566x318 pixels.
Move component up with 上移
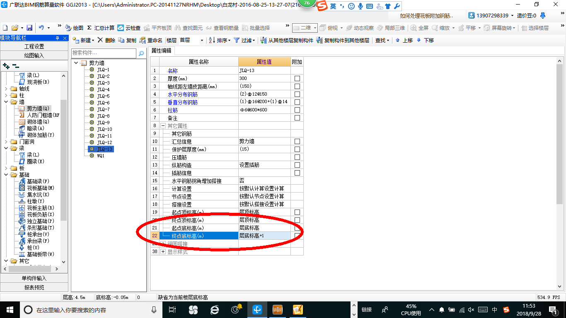[x=404, y=40]
